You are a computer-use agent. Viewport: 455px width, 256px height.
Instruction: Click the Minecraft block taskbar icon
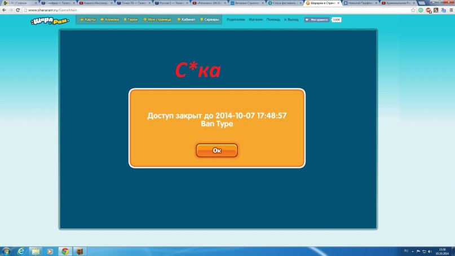(80, 251)
